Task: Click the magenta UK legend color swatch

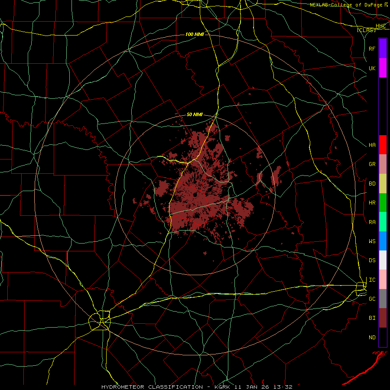Action: 383,68
